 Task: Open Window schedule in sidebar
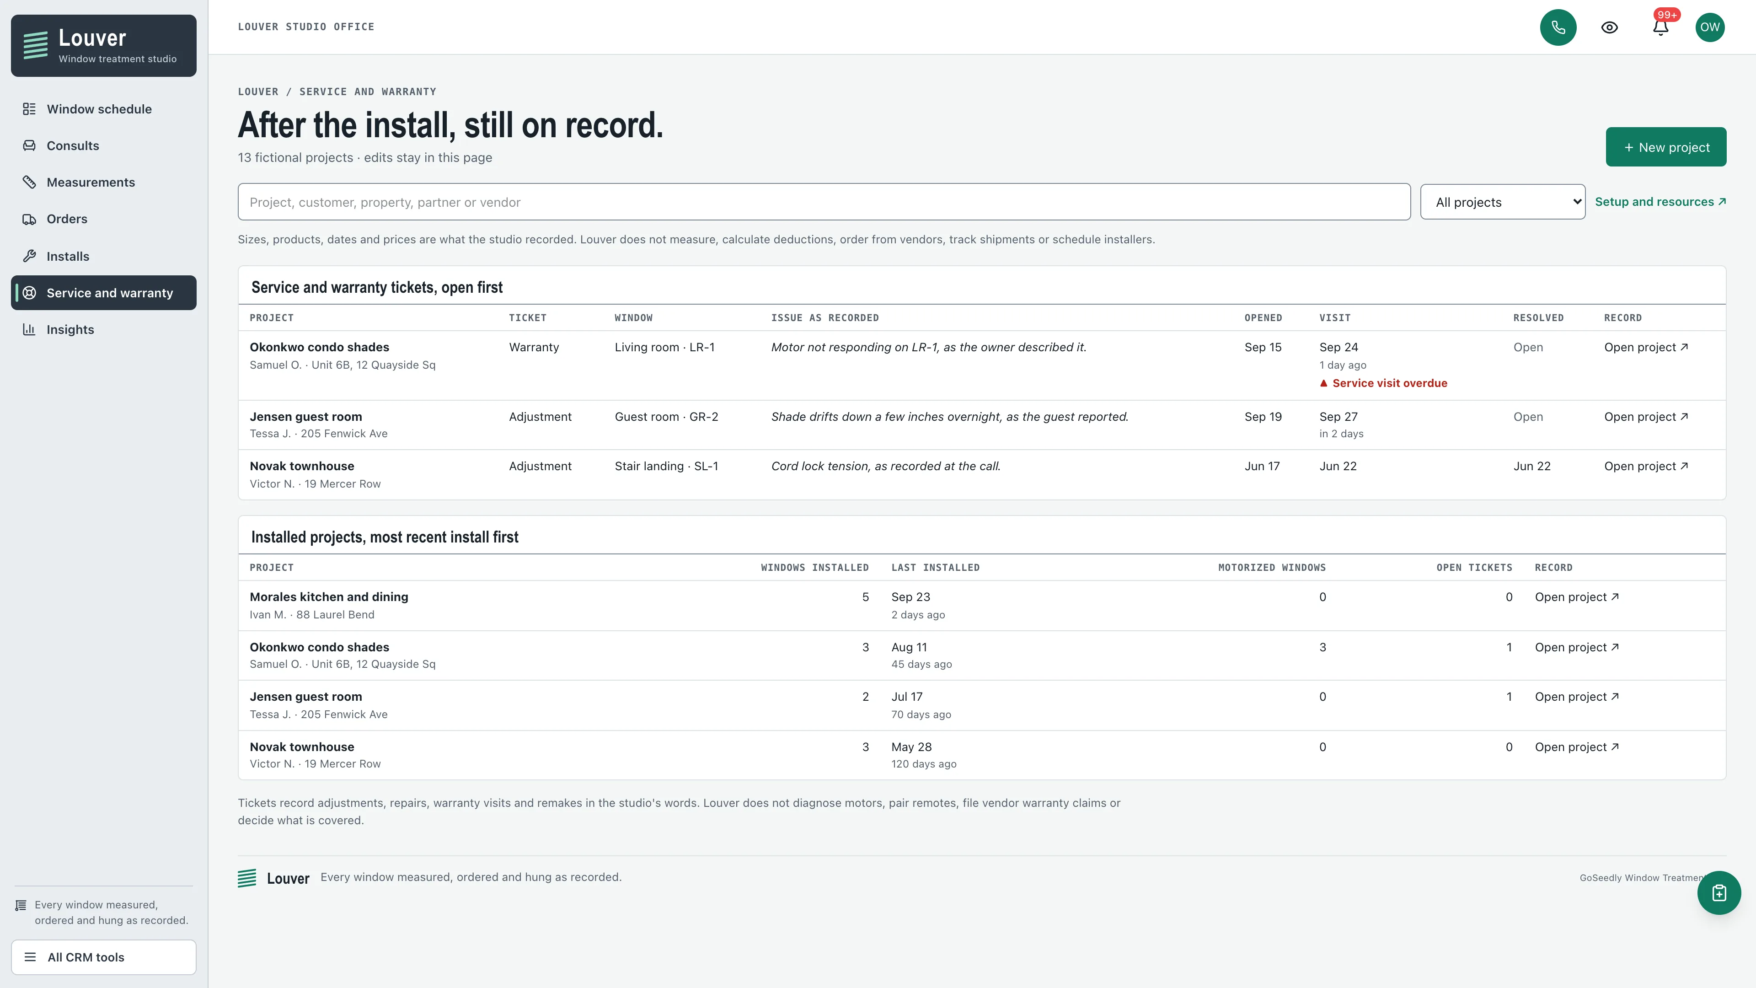pyautogui.click(x=104, y=109)
